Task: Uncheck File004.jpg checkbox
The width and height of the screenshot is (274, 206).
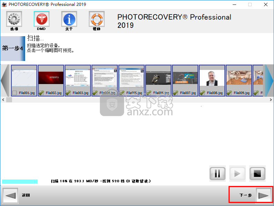Action: click(95, 93)
